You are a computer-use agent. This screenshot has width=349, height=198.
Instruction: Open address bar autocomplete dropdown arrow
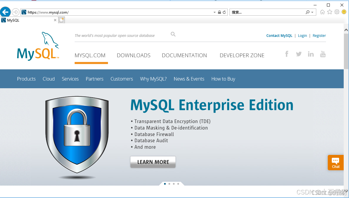[x=214, y=12]
